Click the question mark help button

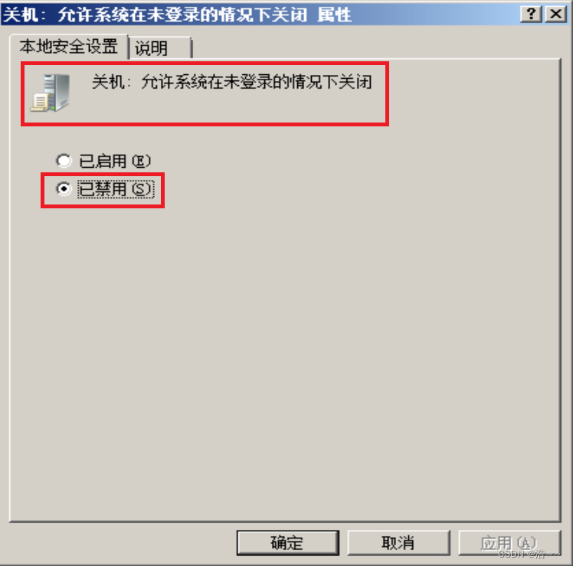pyautogui.click(x=531, y=14)
